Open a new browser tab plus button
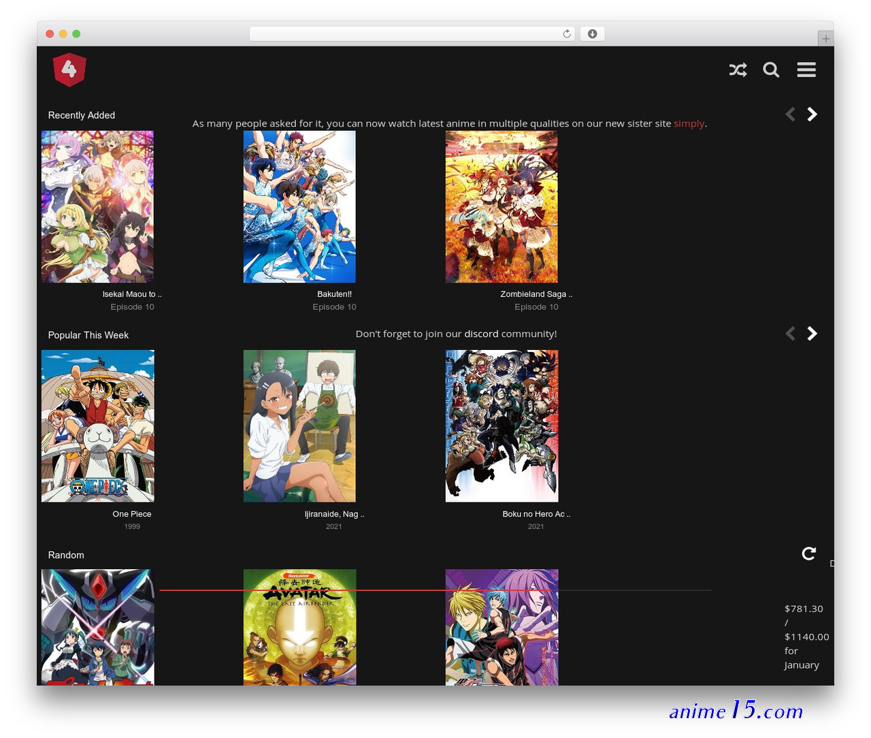This screenshot has width=871, height=738. 825,39
